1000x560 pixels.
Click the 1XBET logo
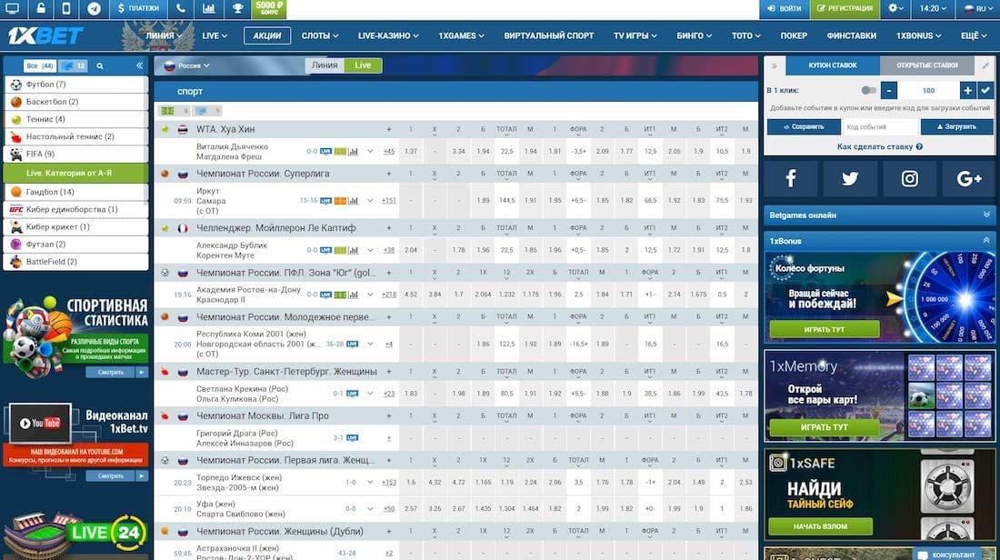click(x=45, y=35)
